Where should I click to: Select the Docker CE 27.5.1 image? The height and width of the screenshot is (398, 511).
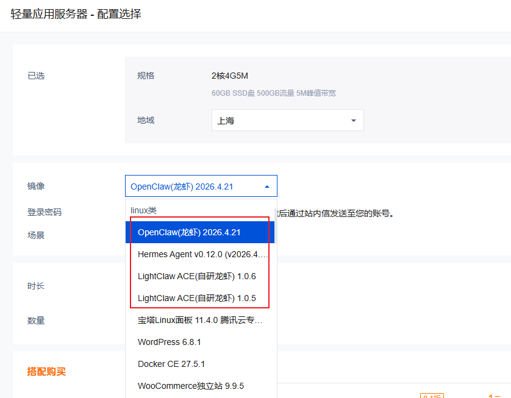[200, 364]
